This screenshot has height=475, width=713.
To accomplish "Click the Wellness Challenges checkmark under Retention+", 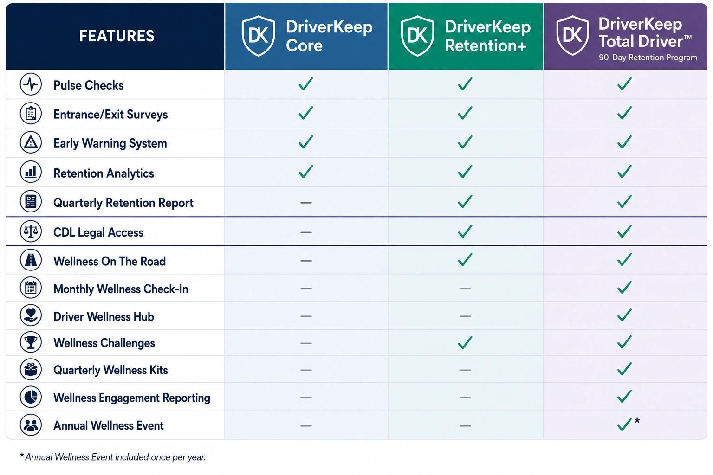I will coord(465,343).
